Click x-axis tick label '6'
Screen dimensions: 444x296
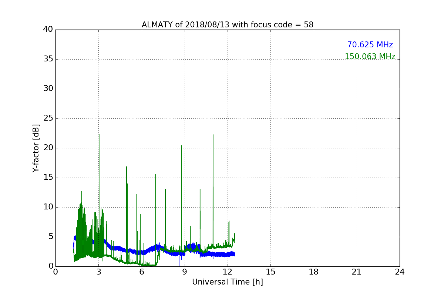(142, 272)
